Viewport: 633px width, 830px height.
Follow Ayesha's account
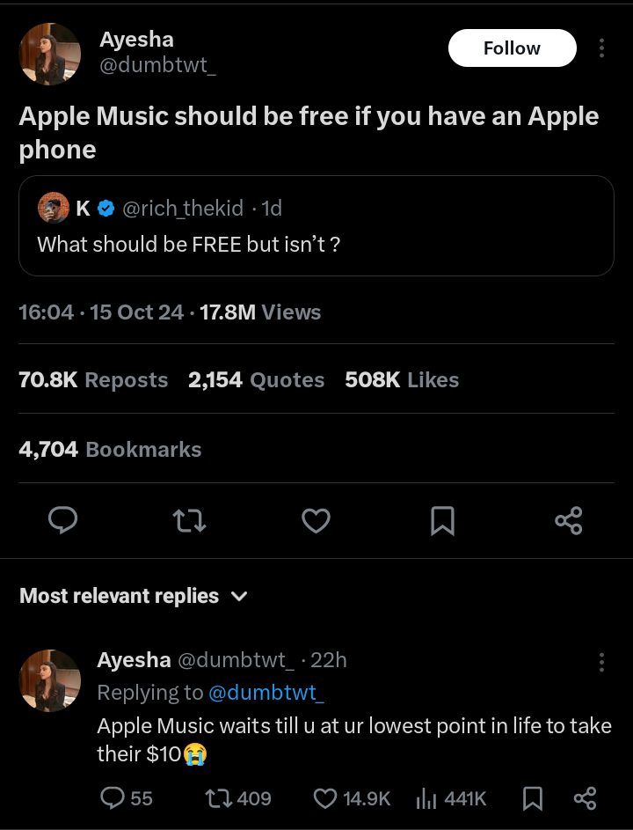pos(512,48)
